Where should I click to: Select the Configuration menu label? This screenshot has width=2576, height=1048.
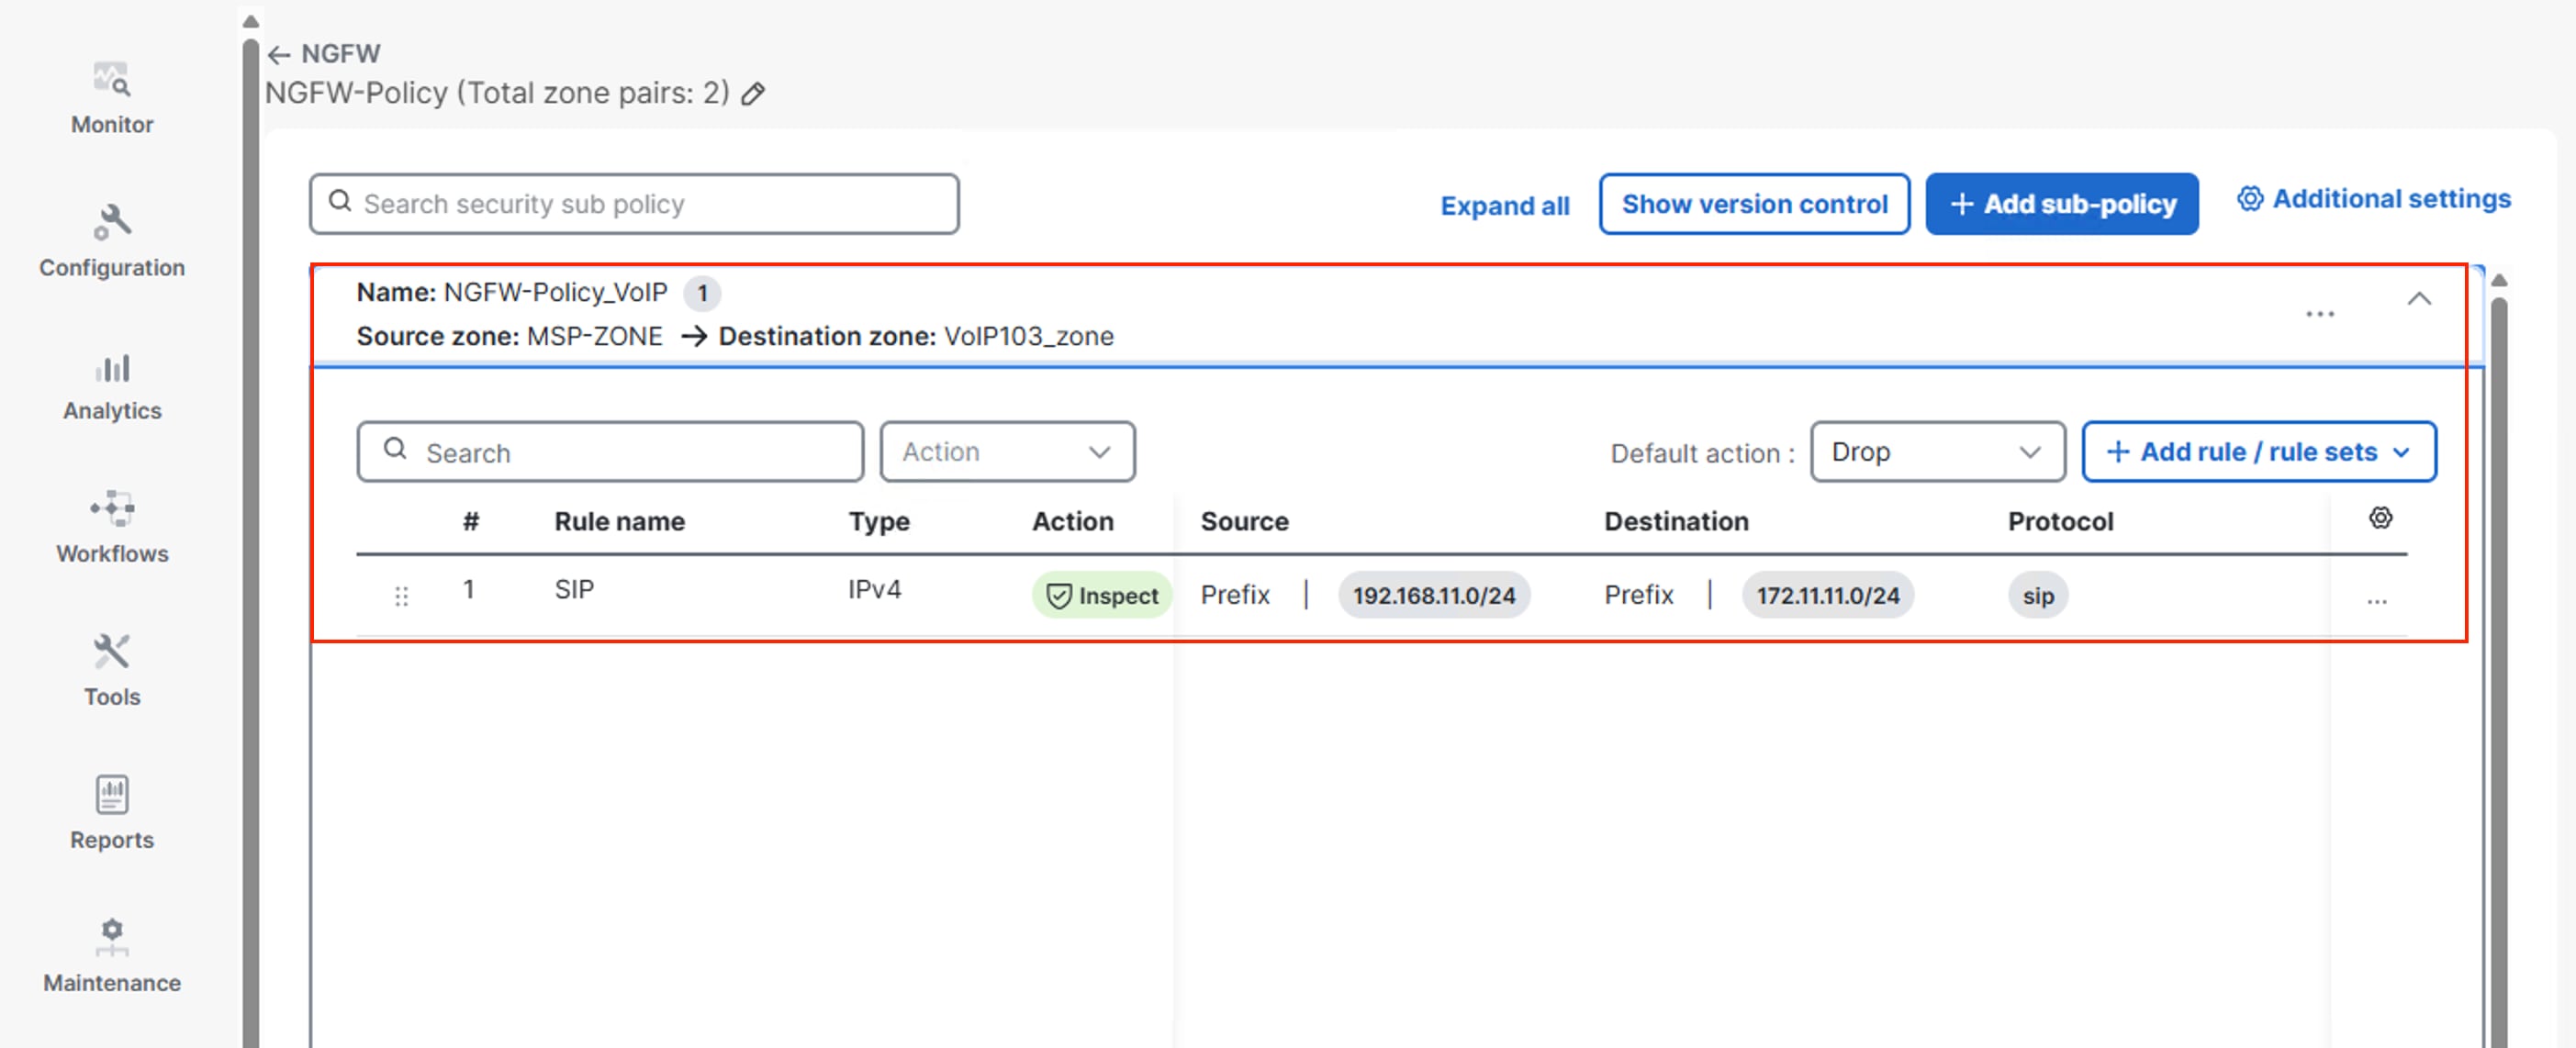112,268
